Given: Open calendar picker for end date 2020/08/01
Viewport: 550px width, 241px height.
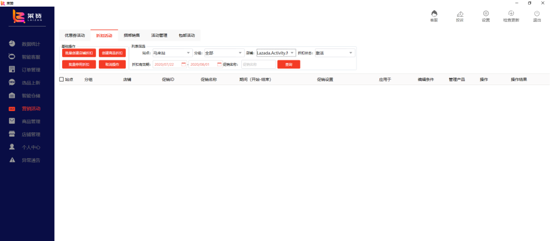Looking at the screenshot, I should pyautogui.click(x=219, y=65).
